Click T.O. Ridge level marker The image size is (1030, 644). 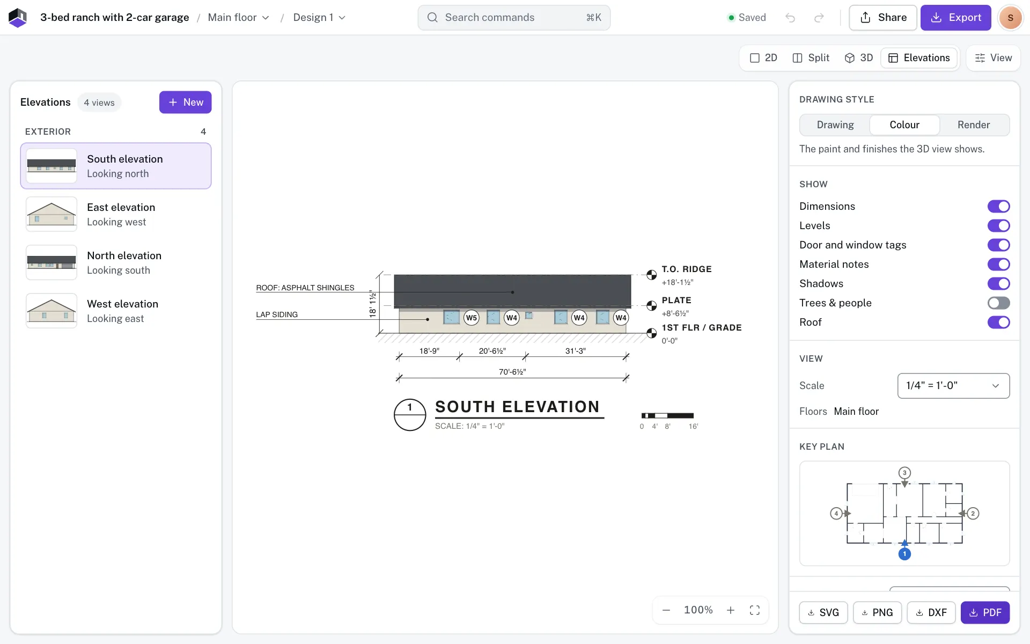click(651, 275)
